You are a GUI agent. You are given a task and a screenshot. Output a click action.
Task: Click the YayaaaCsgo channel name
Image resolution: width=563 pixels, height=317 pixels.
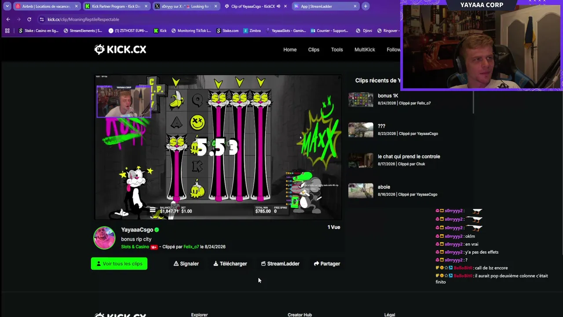pyautogui.click(x=137, y=230)
